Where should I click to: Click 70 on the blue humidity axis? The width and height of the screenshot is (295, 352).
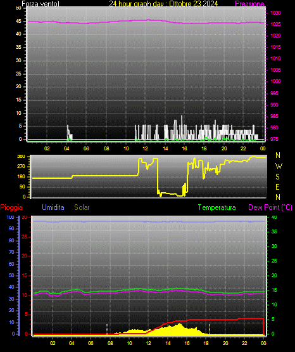tap(11, 252)
